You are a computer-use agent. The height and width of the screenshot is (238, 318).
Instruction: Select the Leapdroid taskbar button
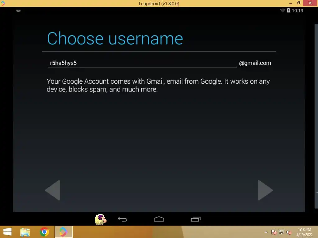63,232
